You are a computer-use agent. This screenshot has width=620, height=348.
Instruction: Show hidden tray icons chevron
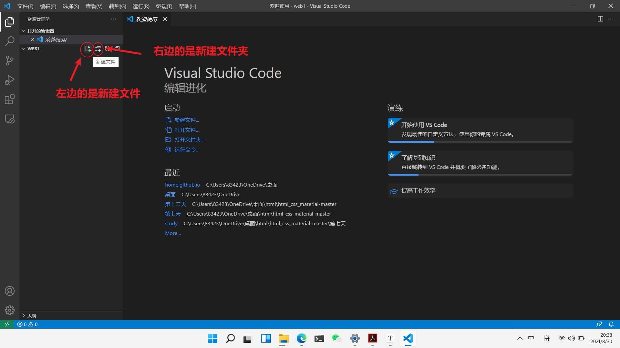520,338
